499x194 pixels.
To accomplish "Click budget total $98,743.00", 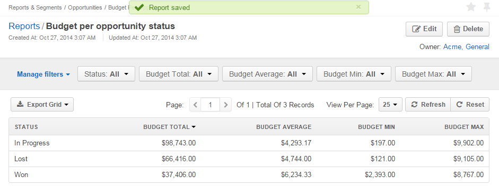I will pyautogui.click(x=179, y=143).
